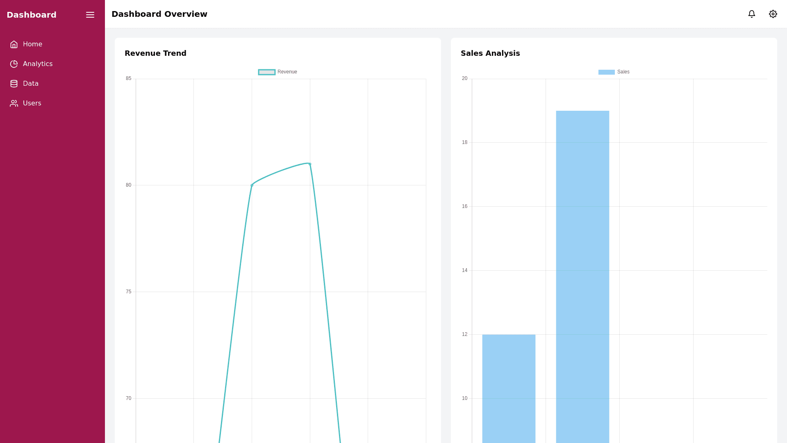The height and width of the screenshot is (443, 787).
Task: Navigate to the Users page link
Action: [x=32, y=103]
